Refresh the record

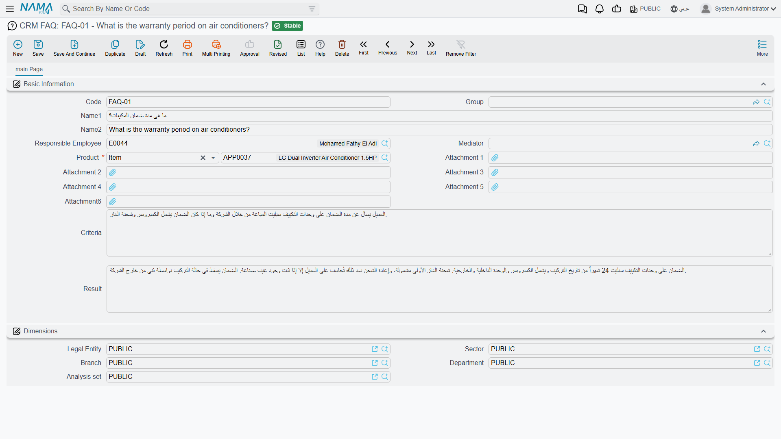[x=164, y=48]
